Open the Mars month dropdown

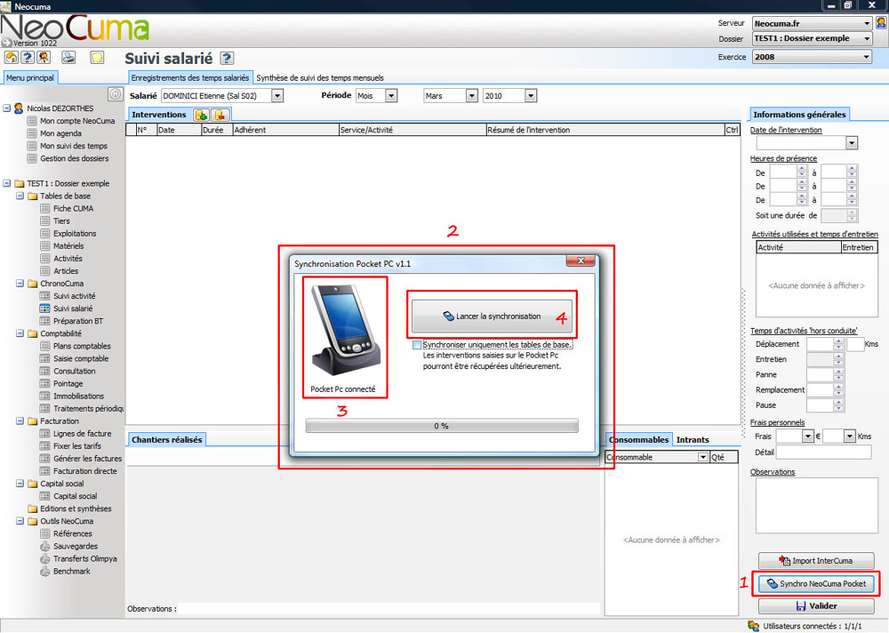click(472, 96)
